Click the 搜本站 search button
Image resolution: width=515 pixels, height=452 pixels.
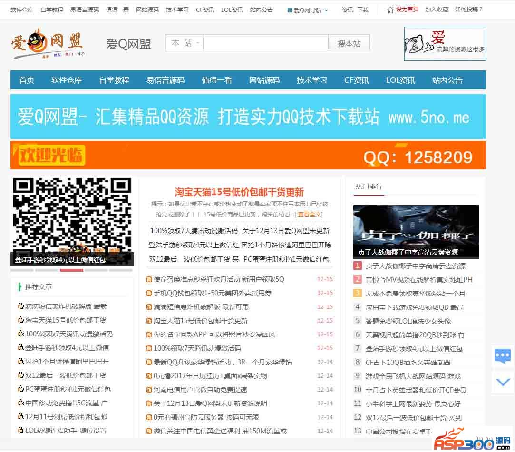349,43
